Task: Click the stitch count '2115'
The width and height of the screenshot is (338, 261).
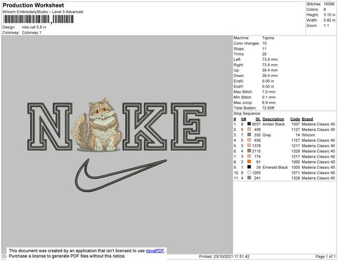Action: point(256,151)
